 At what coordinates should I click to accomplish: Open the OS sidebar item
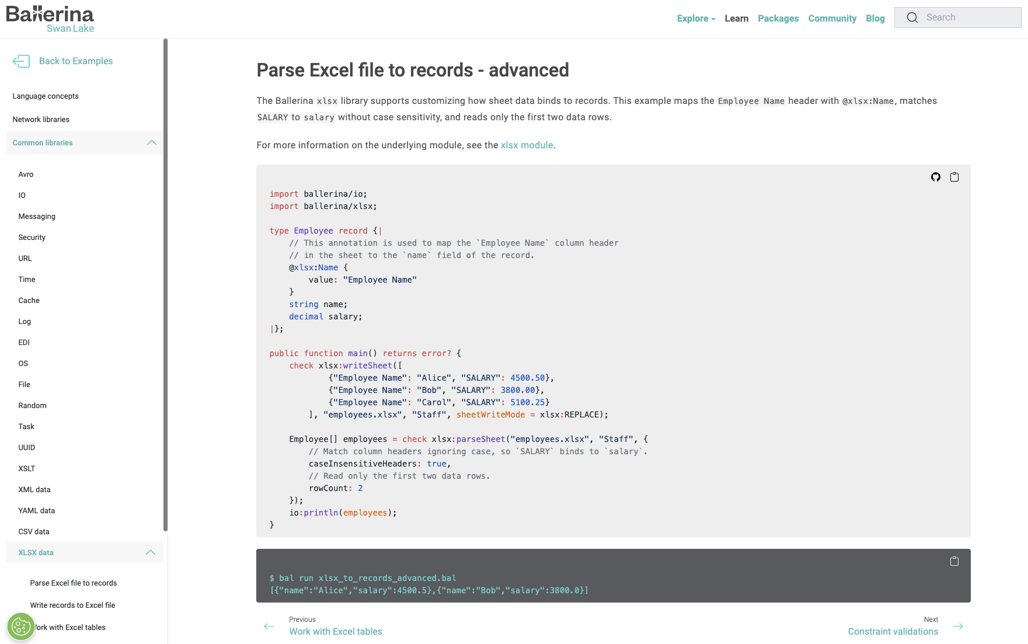(x=23, y=363)
